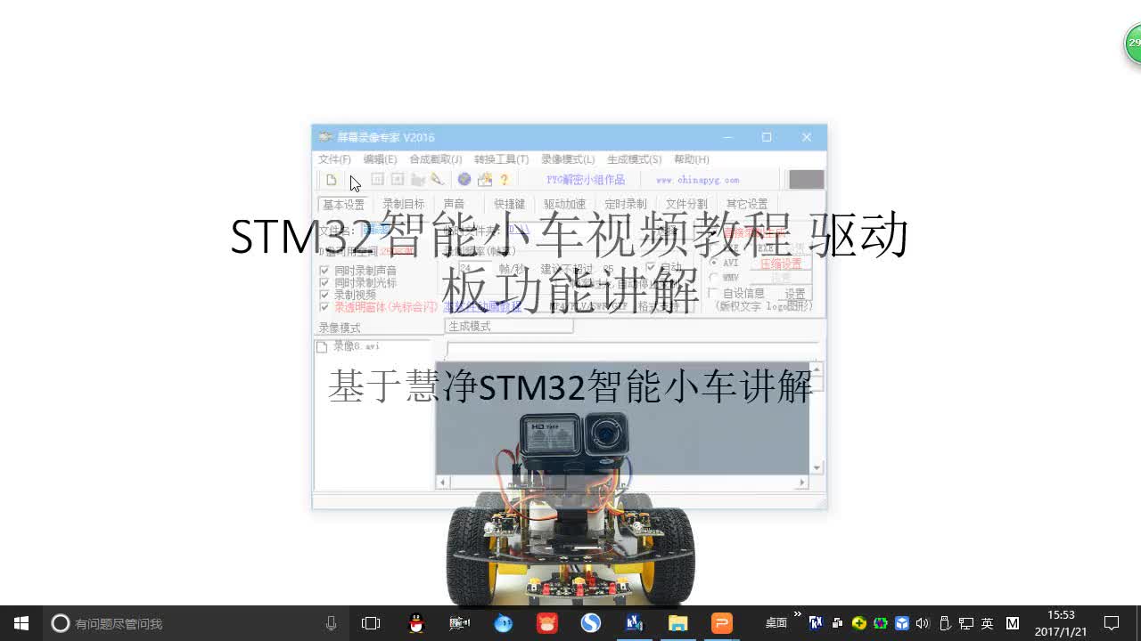Switch to the 其它设置 tab
Image resolution: width=1141 pixels, height=641 pixels.
coord(747,204)
